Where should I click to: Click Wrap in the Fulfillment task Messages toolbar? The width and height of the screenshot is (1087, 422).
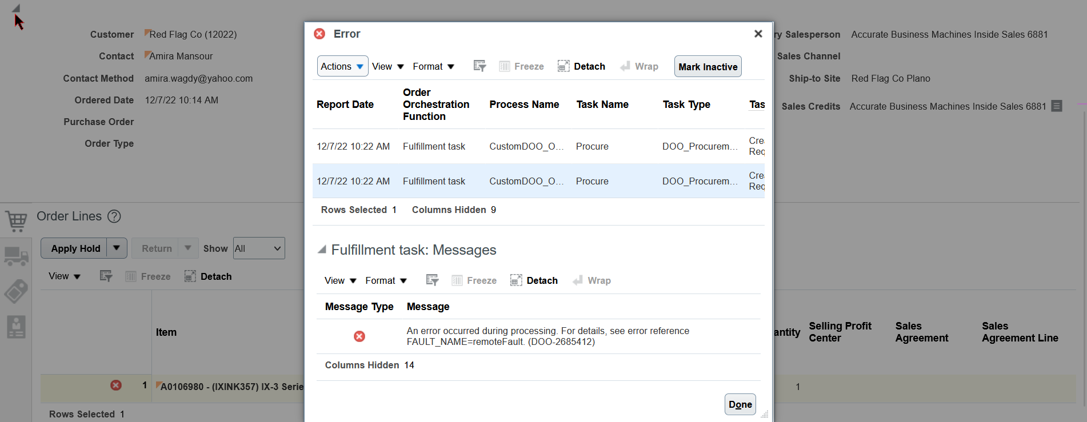pyautogui.click(x=592, y=280)
